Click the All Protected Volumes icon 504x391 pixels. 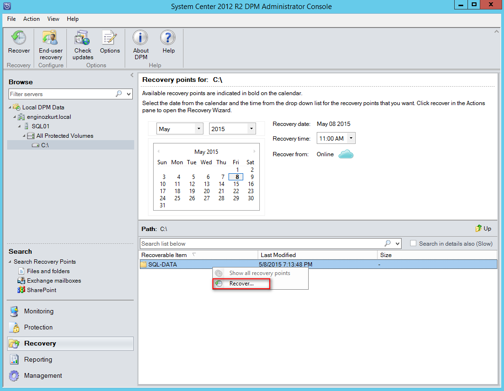click(x=31, y=136)
